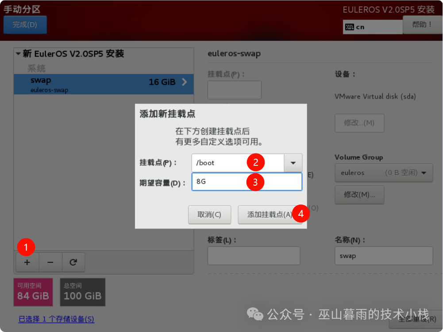The width and height of the screenshot is (443, 332).
Task: Click the pink 可用空间 84 GiB box
Action: (x=33, y=292)
